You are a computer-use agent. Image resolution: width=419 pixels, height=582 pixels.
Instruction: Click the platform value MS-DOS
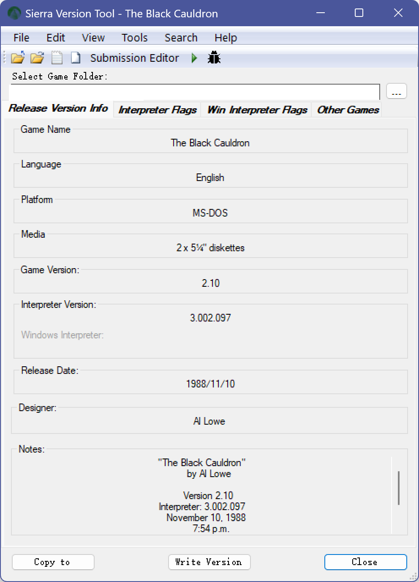click(210, 213)
